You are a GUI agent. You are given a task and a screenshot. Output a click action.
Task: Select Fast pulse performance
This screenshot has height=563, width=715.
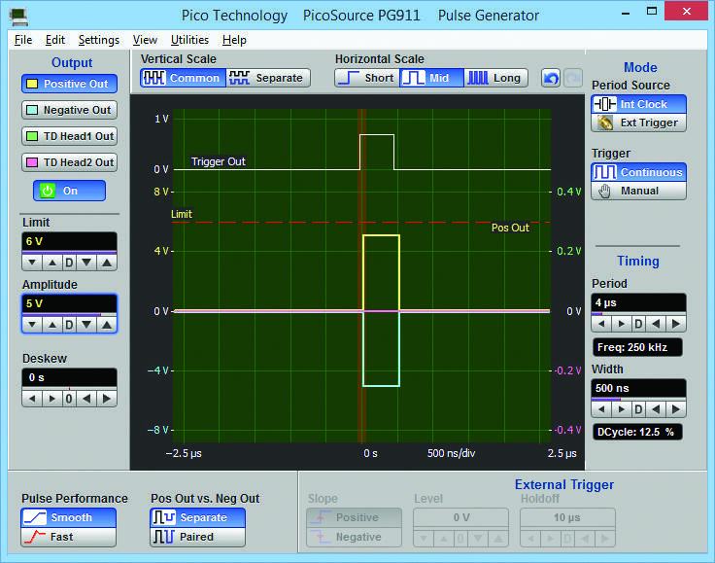click(68, 537)
